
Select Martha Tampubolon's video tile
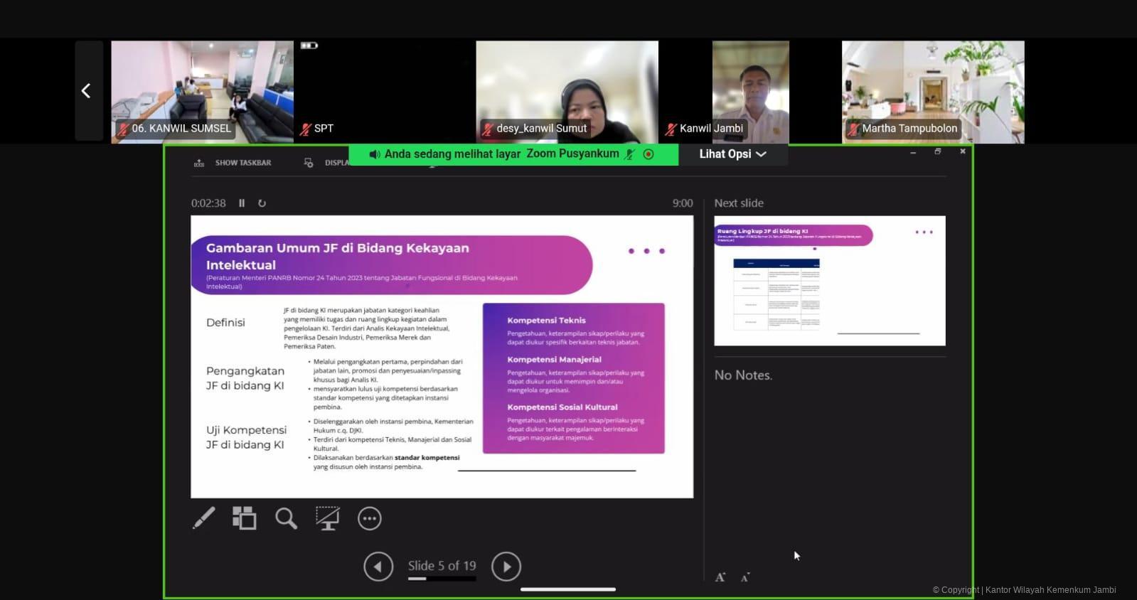point(933,92)
